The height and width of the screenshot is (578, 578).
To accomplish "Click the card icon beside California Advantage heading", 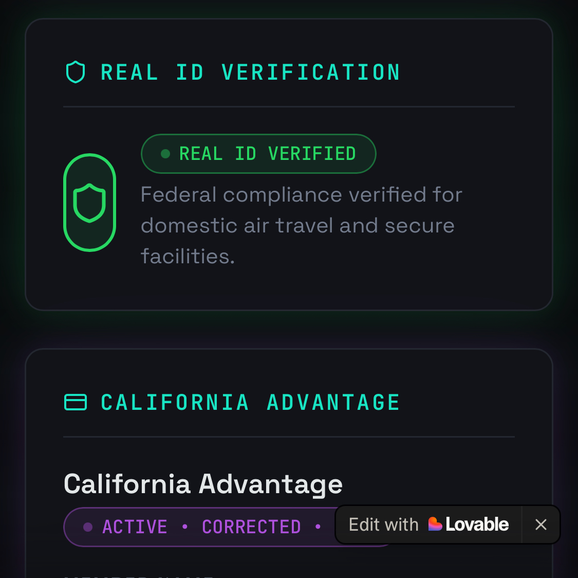I will pyautogui.click(x=76, y=402).
